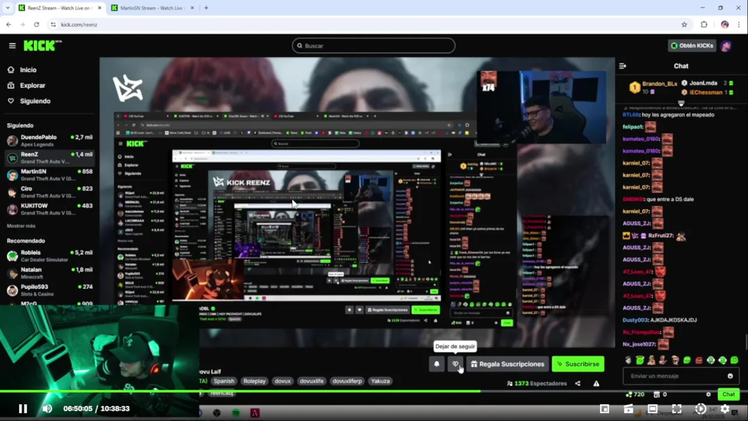Seek on the green video progress bar
The height and width of the screenshot is (421, 748).
coord(374,391)
